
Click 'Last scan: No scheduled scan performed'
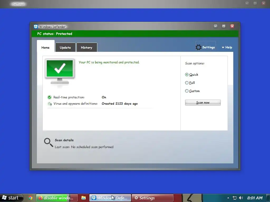[x=84, y=147]
